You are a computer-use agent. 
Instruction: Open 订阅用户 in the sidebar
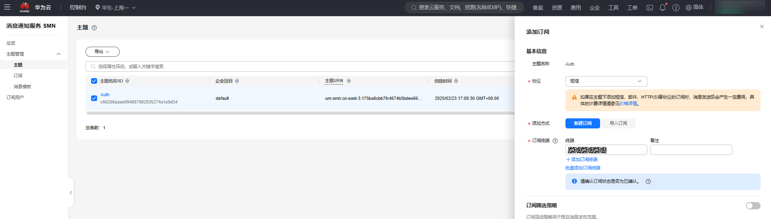15,97
